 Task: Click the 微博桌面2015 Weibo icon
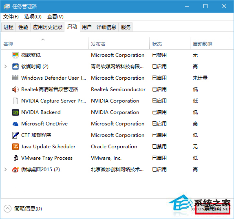tap(15, 170)
